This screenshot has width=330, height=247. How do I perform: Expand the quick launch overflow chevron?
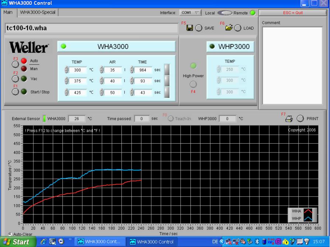(x=70, y=239)
